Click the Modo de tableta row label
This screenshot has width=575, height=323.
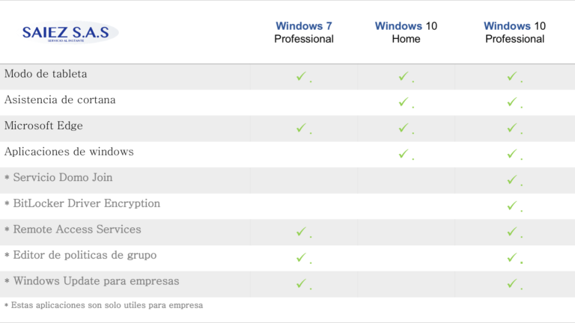[46, 74]
